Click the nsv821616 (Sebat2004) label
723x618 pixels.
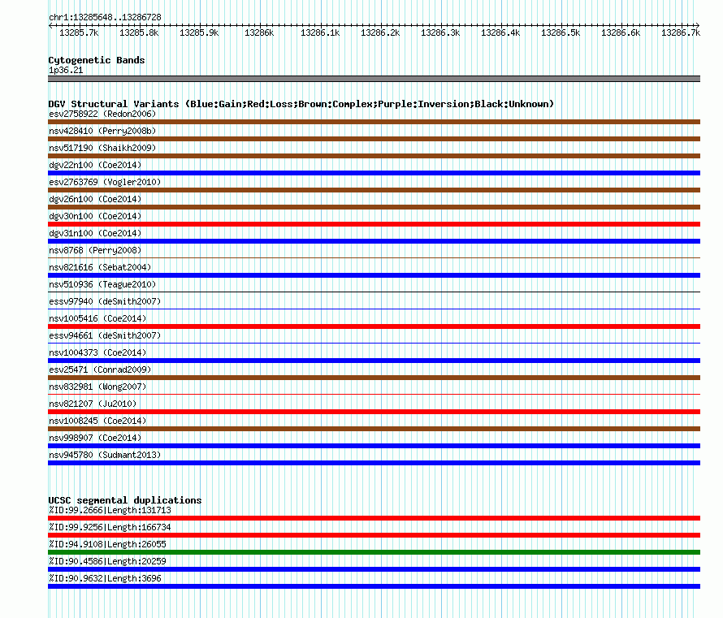[x=100, y=267]
